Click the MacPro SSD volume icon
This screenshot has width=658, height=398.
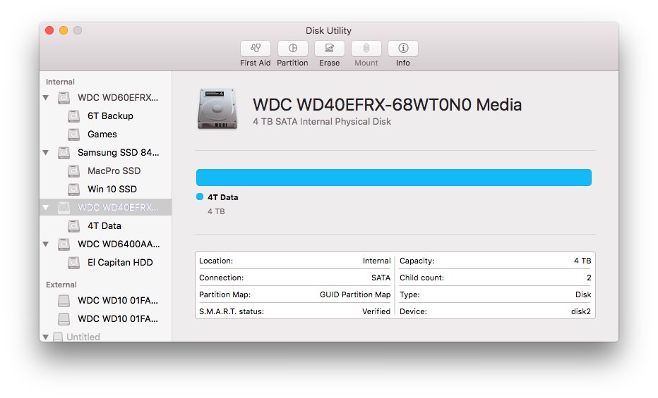pyautogui.click(x=74, y=170)
